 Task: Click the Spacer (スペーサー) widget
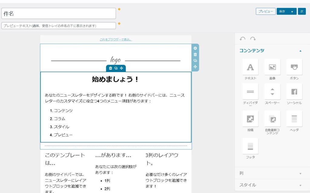[272, 92]
